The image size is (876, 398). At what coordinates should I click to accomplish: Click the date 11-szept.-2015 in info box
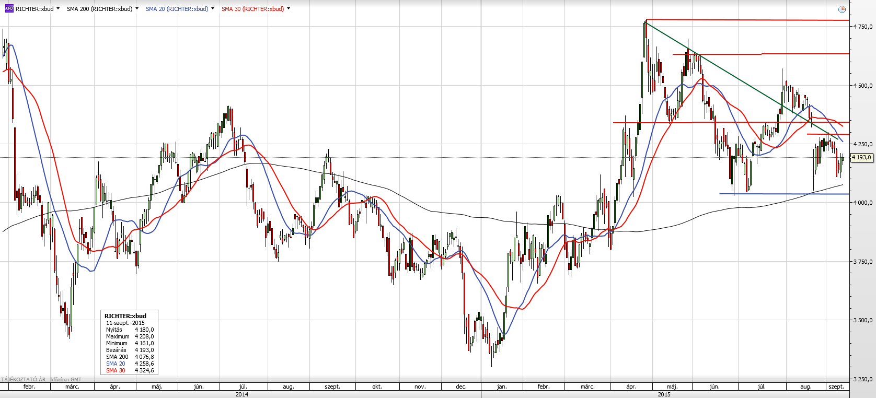[125, 323]
